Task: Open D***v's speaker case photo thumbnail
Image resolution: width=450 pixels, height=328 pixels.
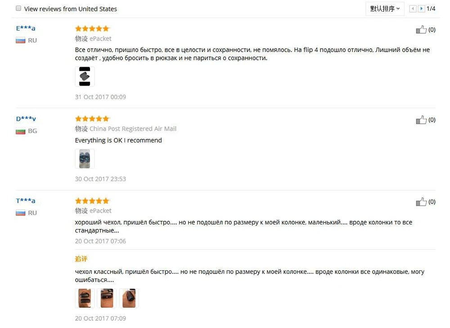Action: pos(85,159)
